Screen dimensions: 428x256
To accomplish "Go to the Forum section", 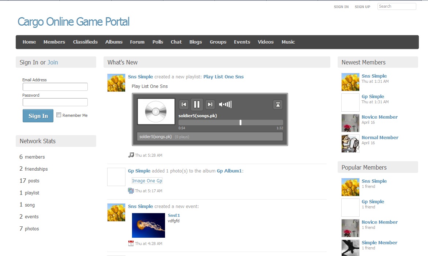I will pyautogui.click(x=137, y=42).
